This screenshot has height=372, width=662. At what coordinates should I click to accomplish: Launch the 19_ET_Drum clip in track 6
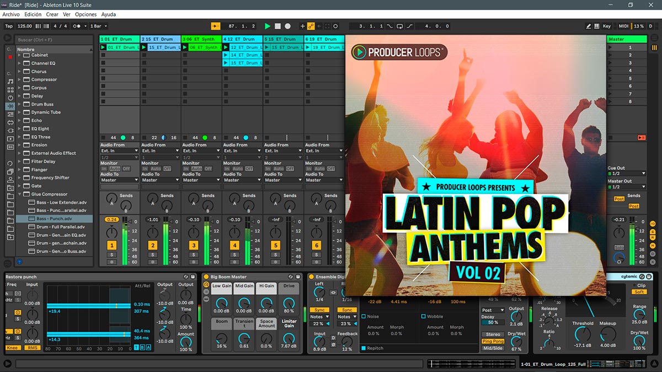307,47
